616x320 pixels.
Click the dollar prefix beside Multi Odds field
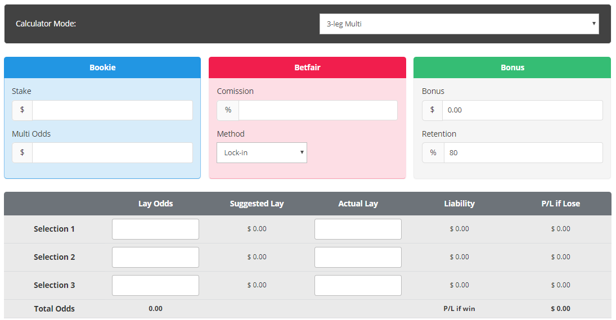coord(23,153)
